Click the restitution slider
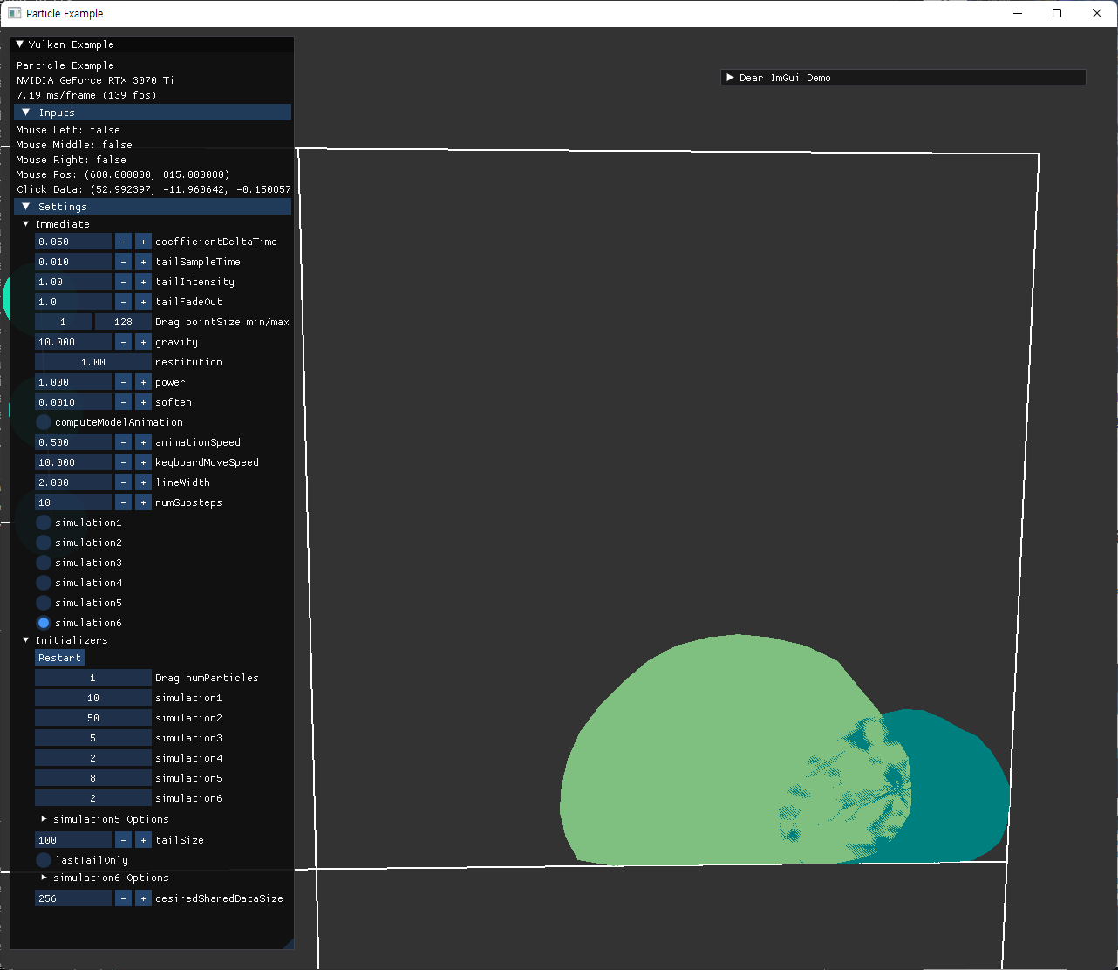Image resolution: width=1118 pixels, height=970 pixels. [93, 362]
